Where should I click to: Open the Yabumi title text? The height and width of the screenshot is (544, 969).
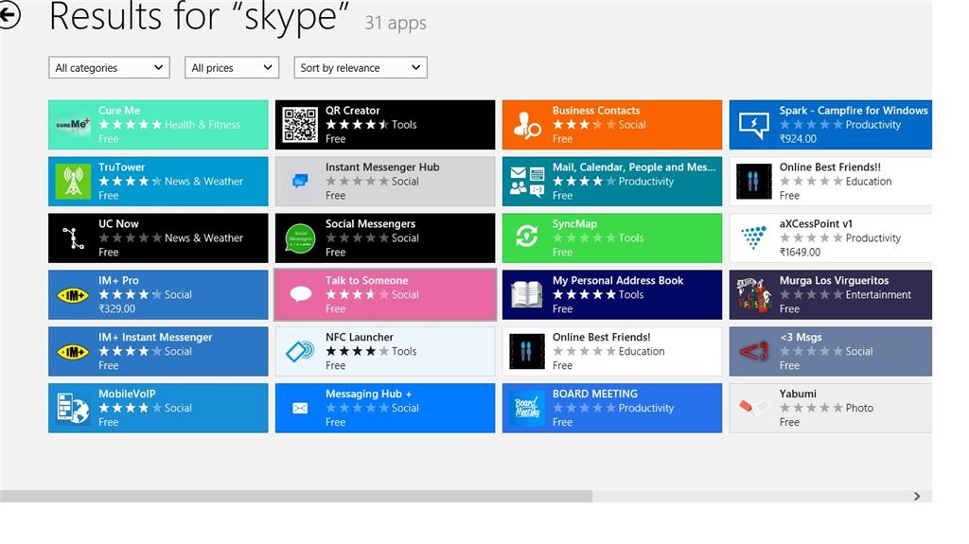click(x=798, y=394)
